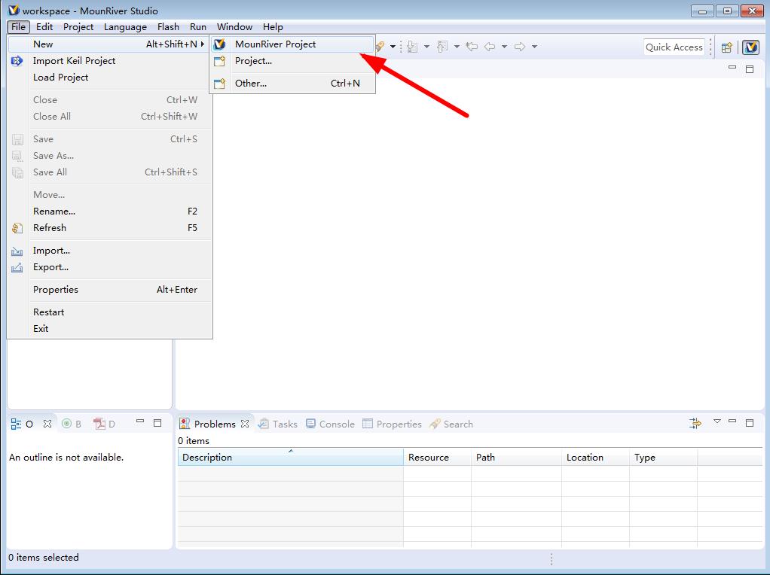Click the Problems view filter icon
The image size is (770, 575).
(695, 423)
